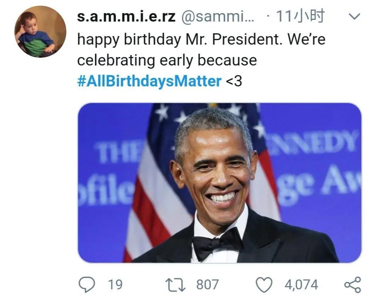Click the 19 replies count
Image resolution: width=375 pixels, height=300 pixels.
(x=115, y=284)
